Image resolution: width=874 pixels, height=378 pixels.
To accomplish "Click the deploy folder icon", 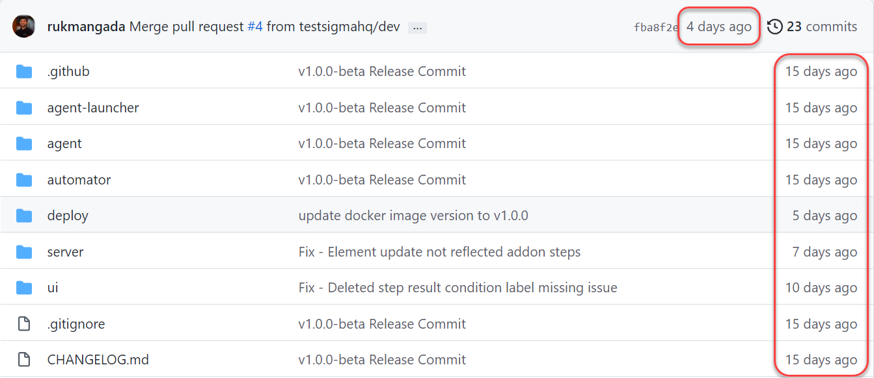I will click(24, 216).
